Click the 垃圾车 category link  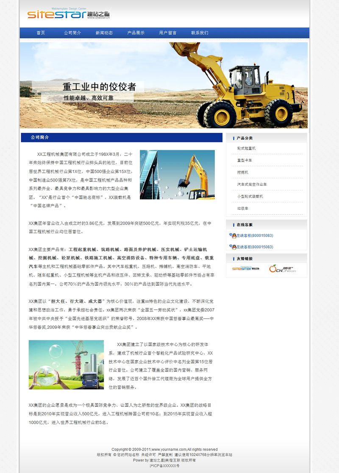[x=243, y=209]
